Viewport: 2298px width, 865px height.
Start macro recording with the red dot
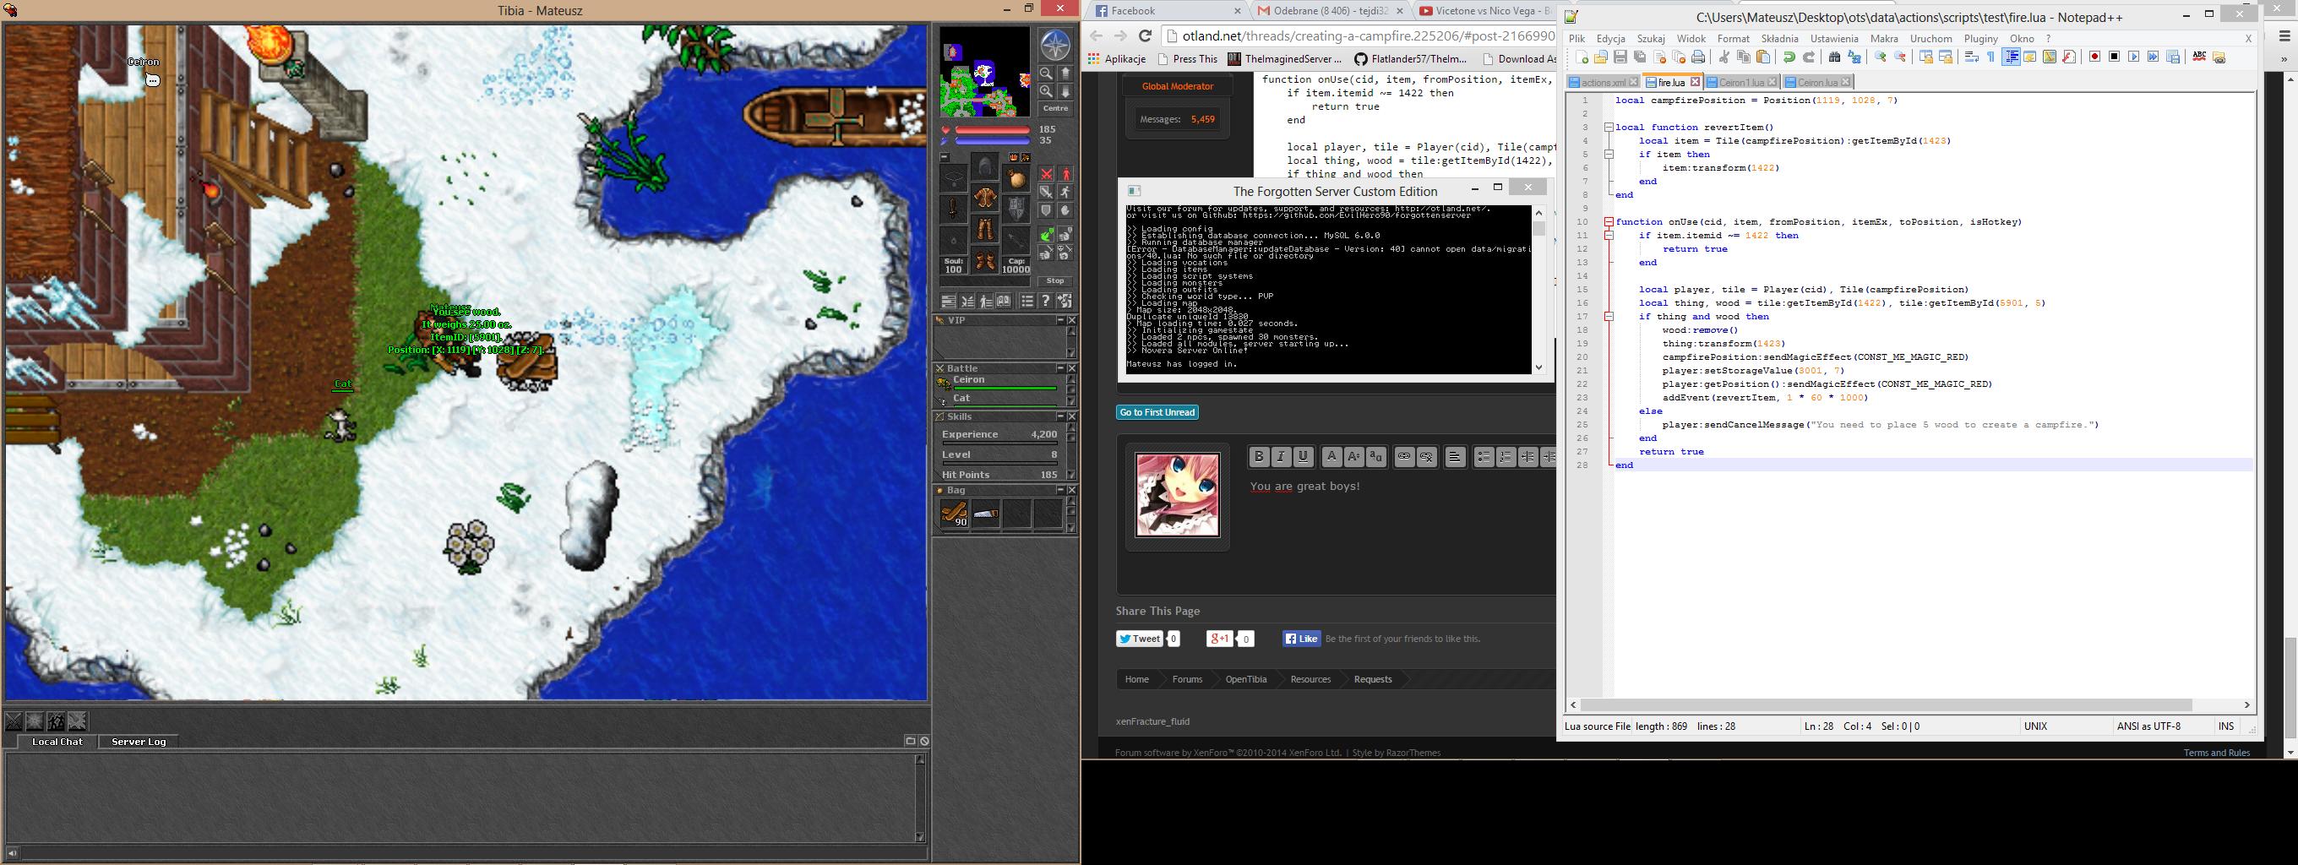(x=2094, y=57)
